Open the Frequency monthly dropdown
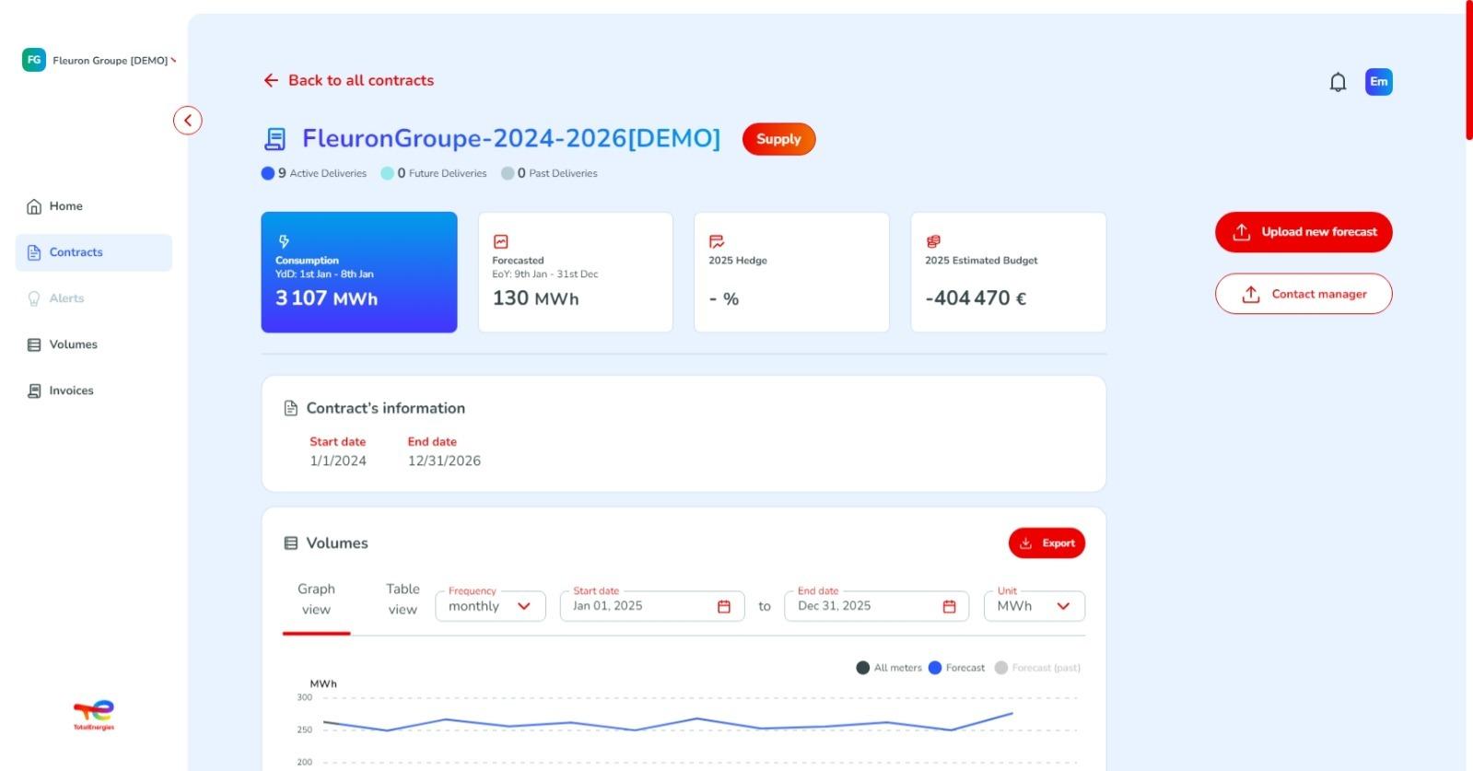The width and height of the screenshot is (1473, 771). coord(490,606)
